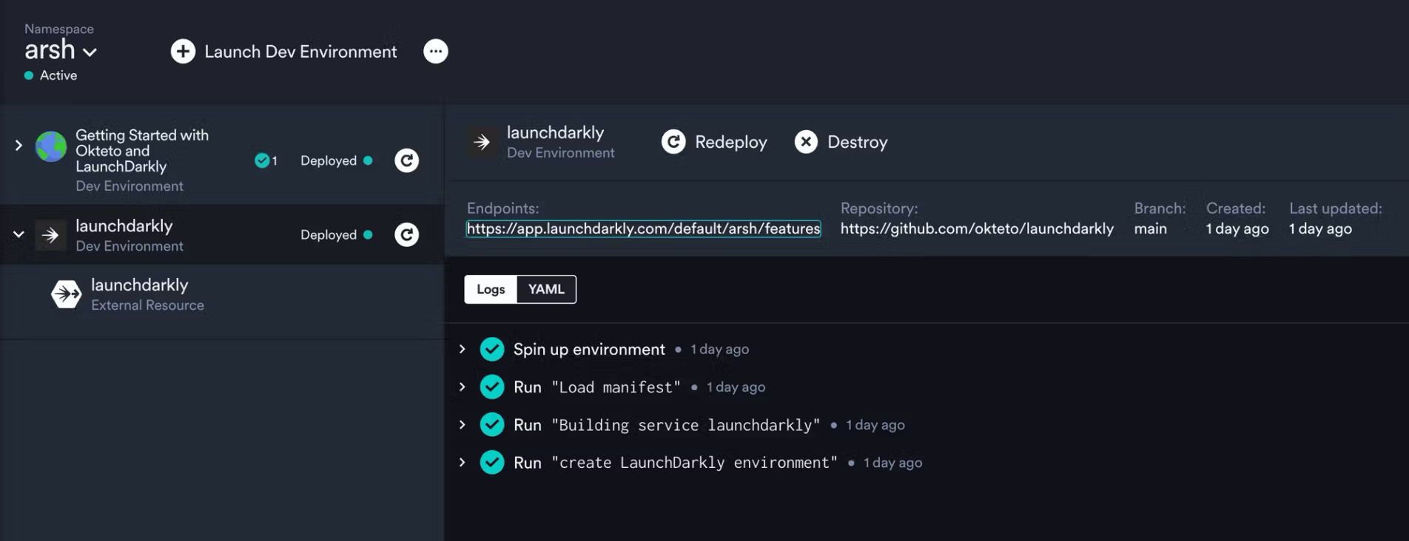Click checkmark on create LaunchDarkly environment step

(492, 462)
